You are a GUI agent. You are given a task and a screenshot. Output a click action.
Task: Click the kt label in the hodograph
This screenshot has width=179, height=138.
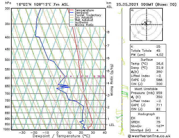(132, 10)
